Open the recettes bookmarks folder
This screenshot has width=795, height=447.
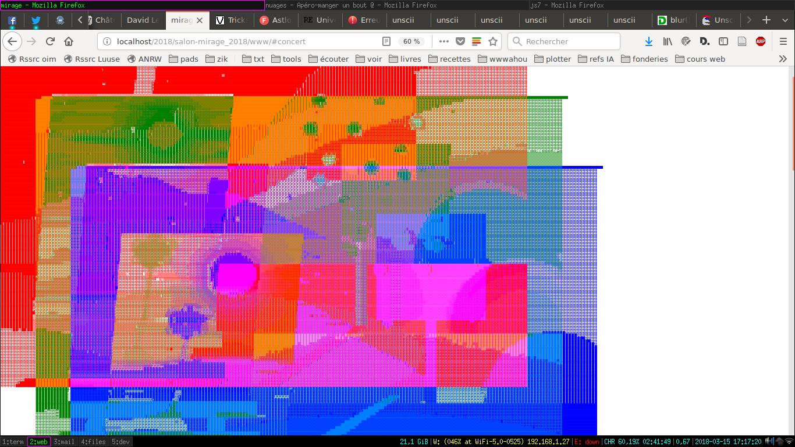449,59
